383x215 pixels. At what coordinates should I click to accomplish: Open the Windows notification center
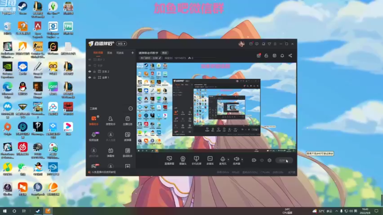376,211
